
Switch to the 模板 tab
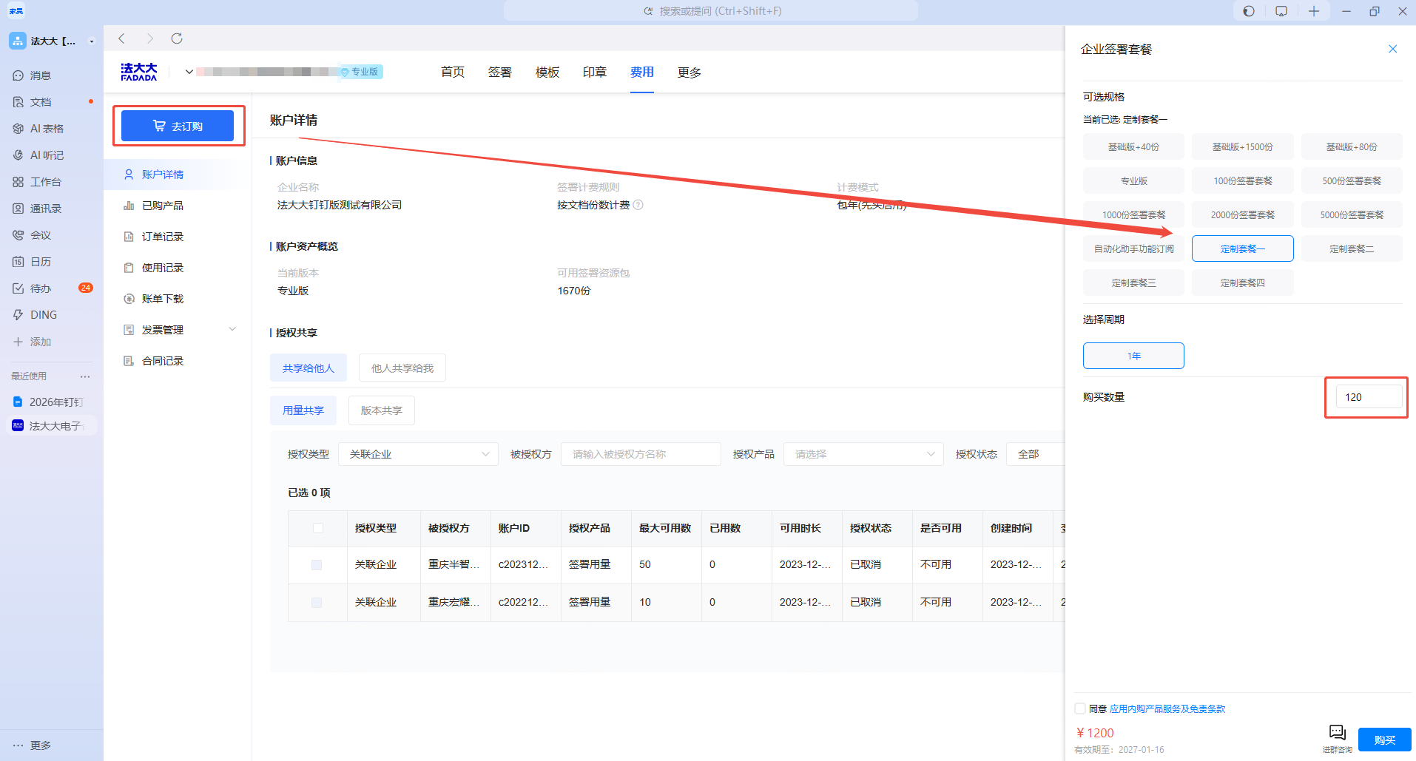547,72
